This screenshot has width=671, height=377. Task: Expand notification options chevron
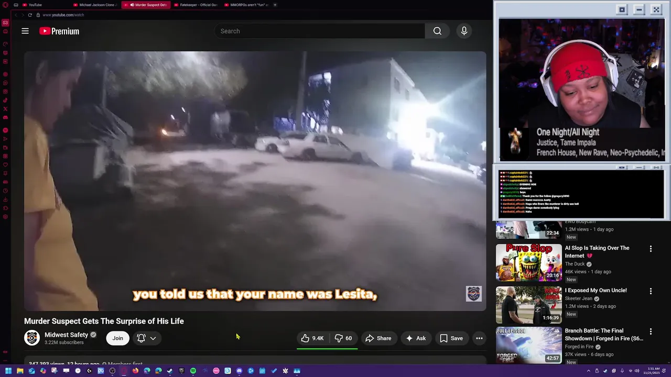tap(153, 338)
